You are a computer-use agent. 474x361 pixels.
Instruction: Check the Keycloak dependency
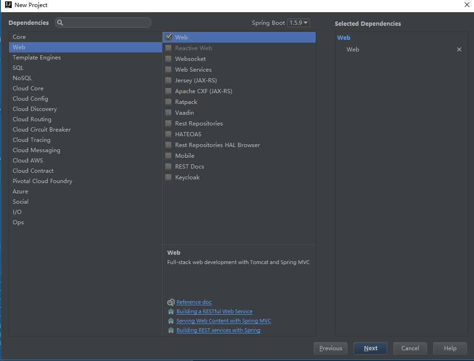tap(168, 177)
